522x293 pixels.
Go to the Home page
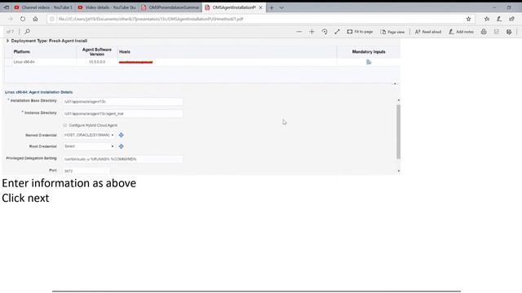point(35,19)
